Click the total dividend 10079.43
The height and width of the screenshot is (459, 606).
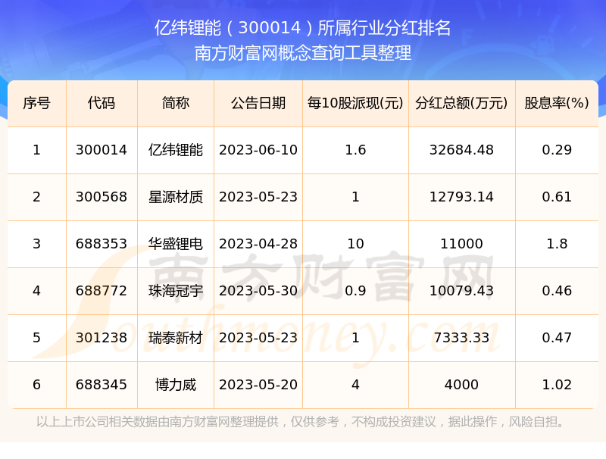pos(461,291)
